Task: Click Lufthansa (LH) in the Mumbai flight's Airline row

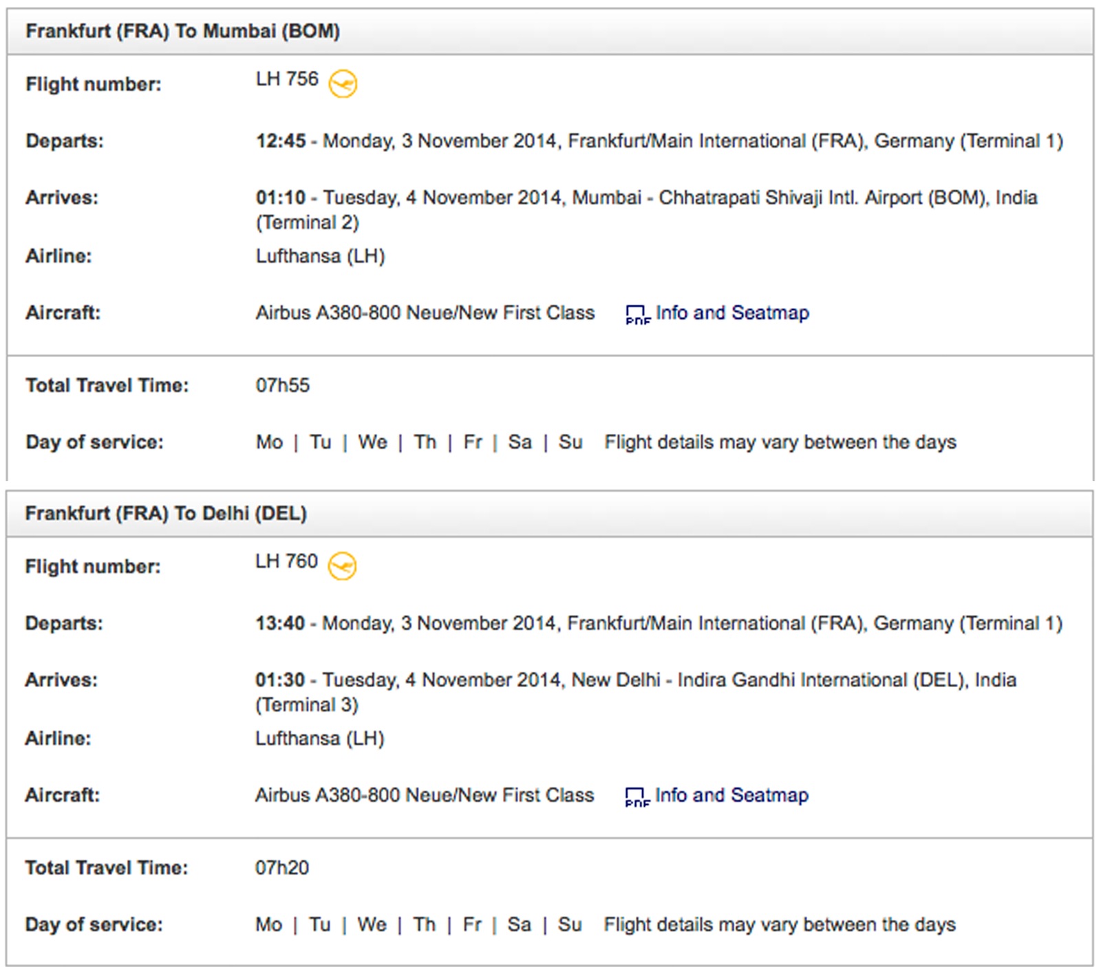Action: tap(321, 257)
